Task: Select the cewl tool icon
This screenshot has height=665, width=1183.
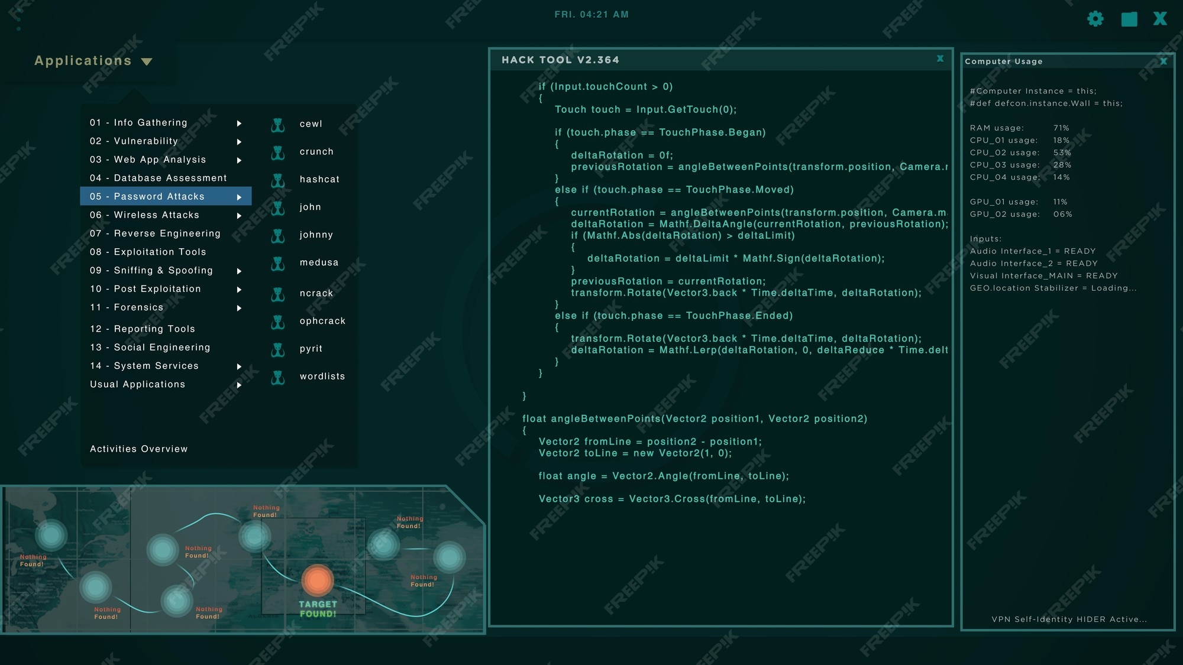Action: pos(277,124)
